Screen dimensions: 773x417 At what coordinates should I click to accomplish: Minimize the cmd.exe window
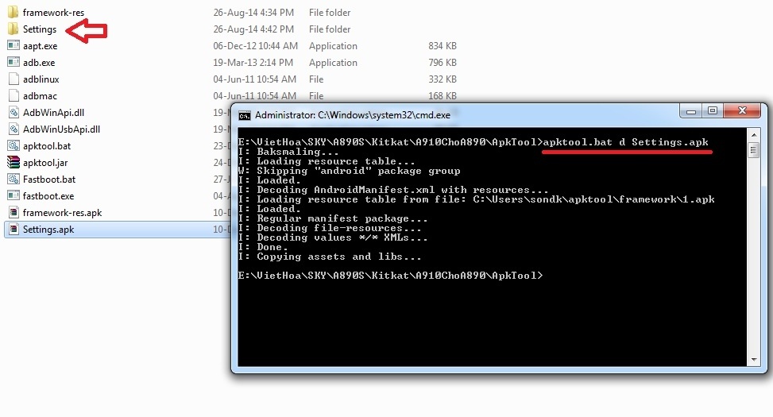coord(690,111)
